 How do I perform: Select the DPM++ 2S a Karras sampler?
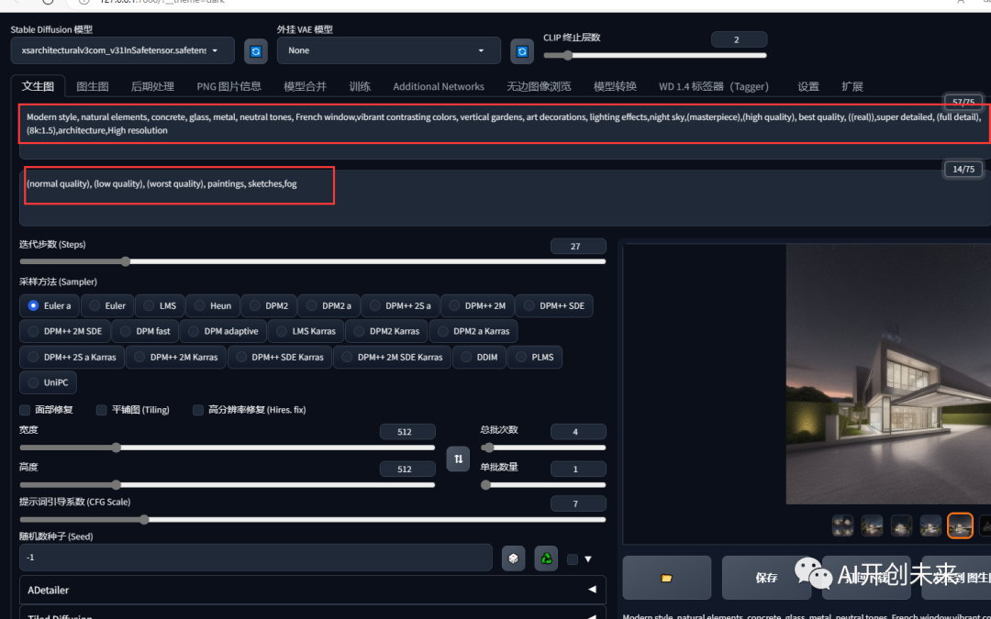coord(72,357)
